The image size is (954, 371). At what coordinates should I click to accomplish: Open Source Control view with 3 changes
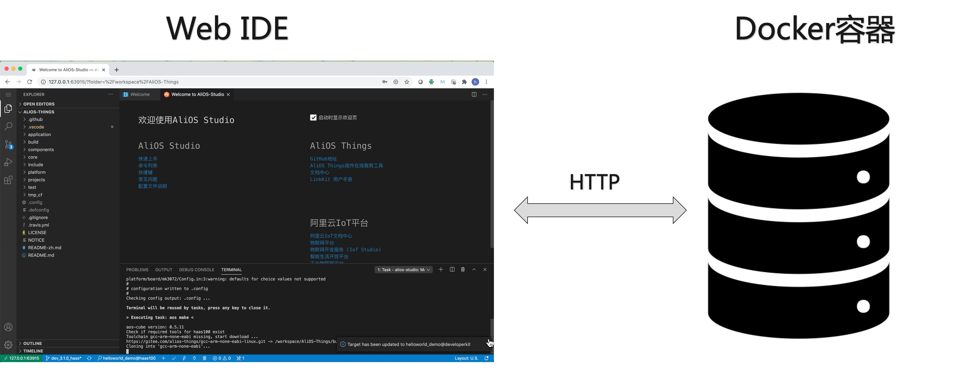coord(8,144)
